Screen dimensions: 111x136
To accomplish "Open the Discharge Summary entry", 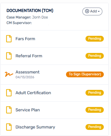I will coord(54,127).
